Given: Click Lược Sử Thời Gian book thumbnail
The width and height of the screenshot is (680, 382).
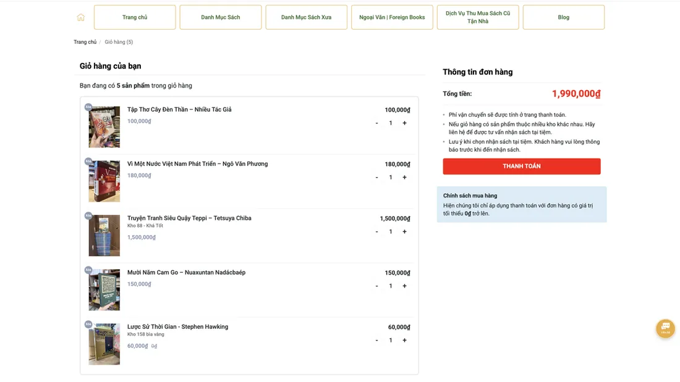Looking at the screenshot, I should (x=104, y=344).
